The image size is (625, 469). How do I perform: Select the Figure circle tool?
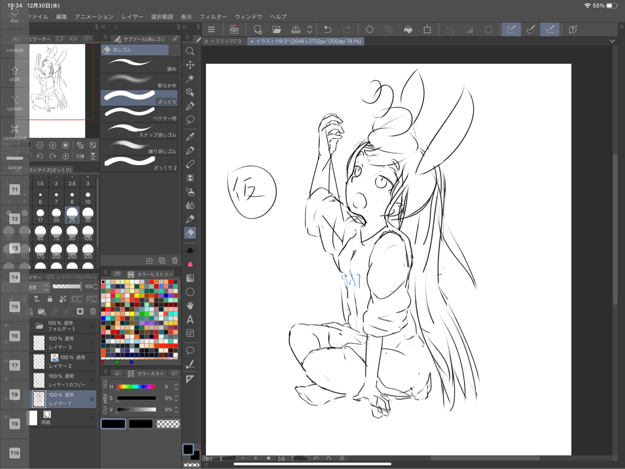tap(190, 292)
